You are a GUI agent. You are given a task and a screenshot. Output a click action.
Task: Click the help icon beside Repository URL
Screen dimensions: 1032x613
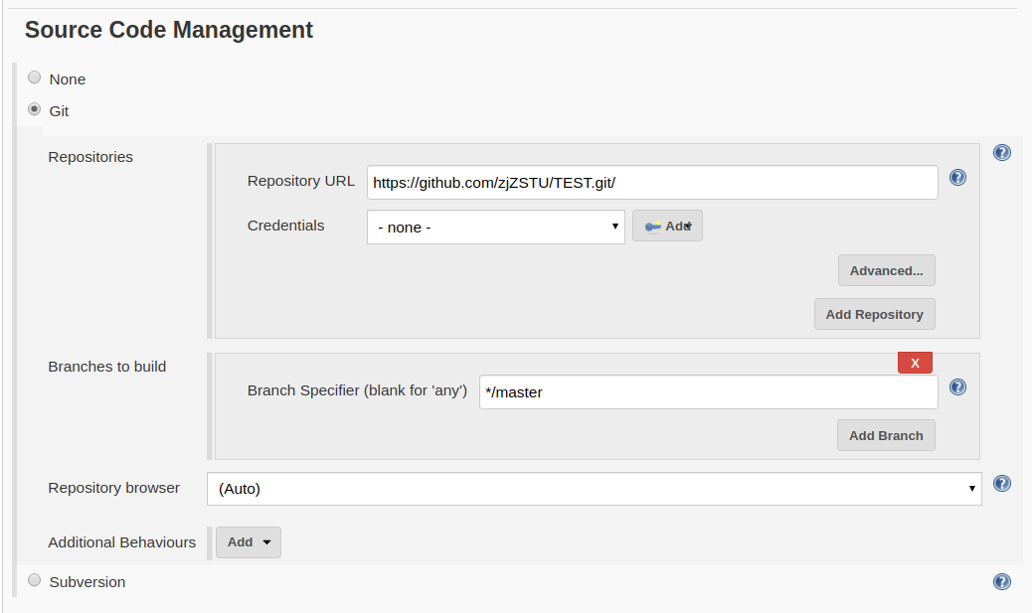pyautogui.click(x=957, y=178)
